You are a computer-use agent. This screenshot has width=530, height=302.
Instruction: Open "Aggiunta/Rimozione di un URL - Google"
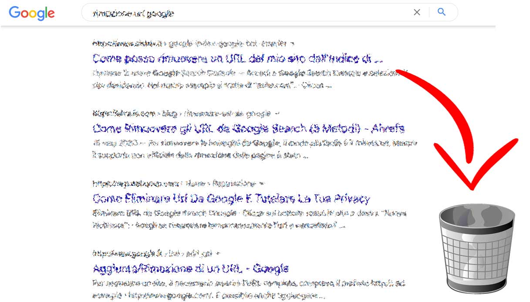(190, 268)
